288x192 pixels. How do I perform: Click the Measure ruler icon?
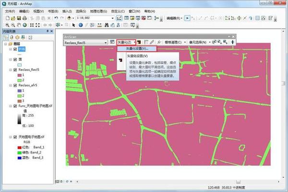pos(99,25)
